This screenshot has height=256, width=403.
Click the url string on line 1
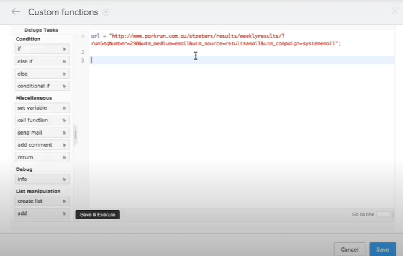(216, 40)
